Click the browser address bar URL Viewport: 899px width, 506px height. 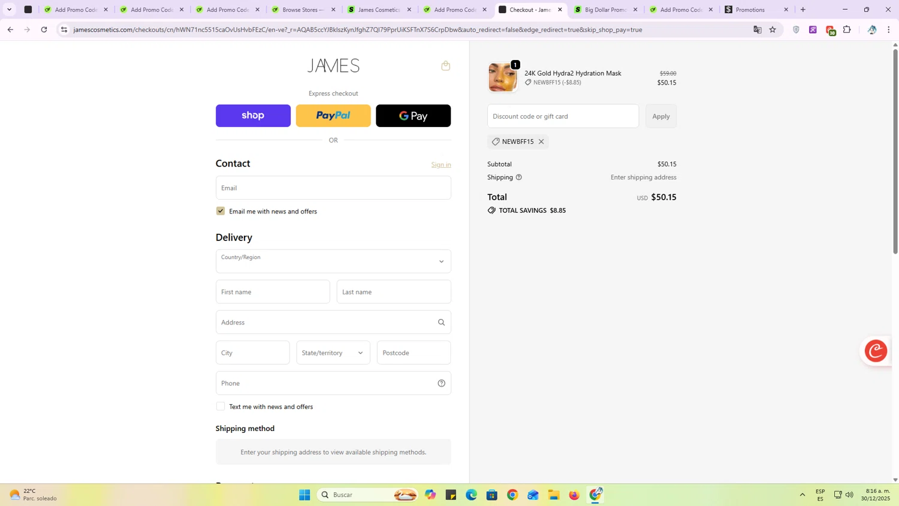coord(358,29)
